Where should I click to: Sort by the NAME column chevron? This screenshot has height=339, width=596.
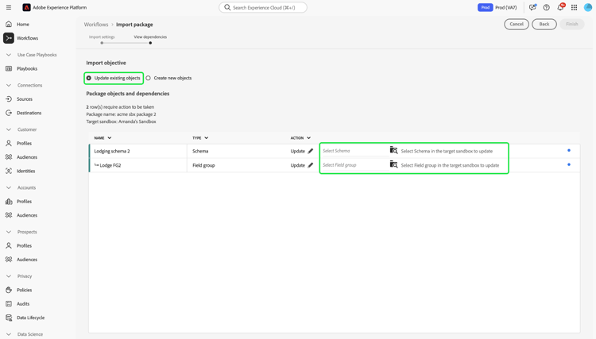(x=110, y=138)
